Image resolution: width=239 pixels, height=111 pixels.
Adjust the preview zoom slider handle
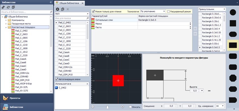click(107, 107)
